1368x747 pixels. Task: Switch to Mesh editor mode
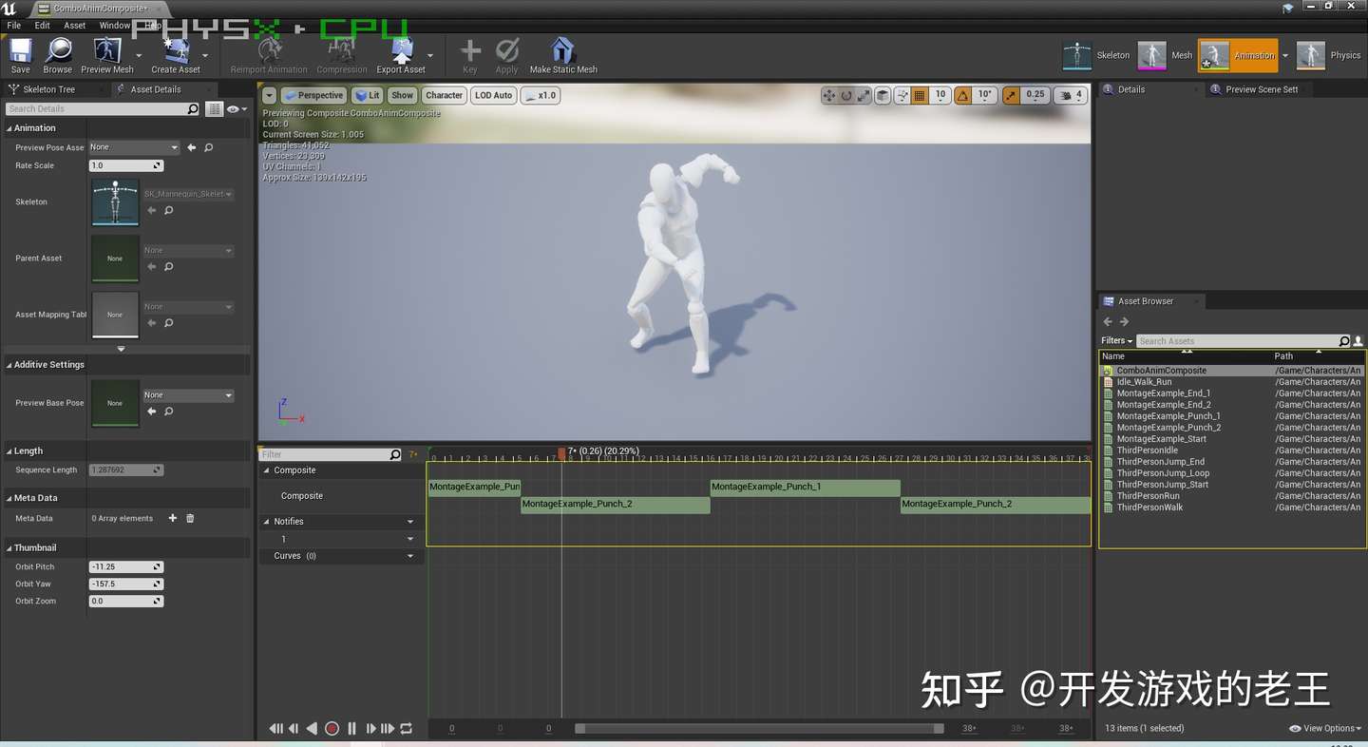coord(1166,55)
